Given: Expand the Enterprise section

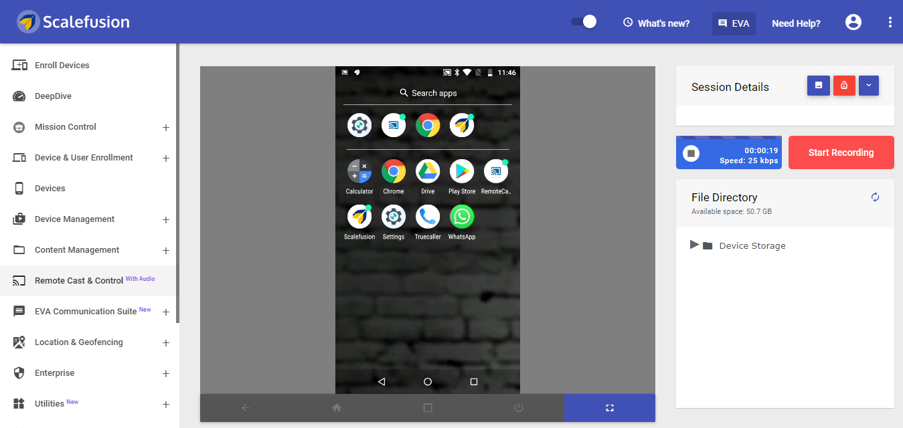Looking at the screenshot, I should pyautogui.click(x=166, y=374).
